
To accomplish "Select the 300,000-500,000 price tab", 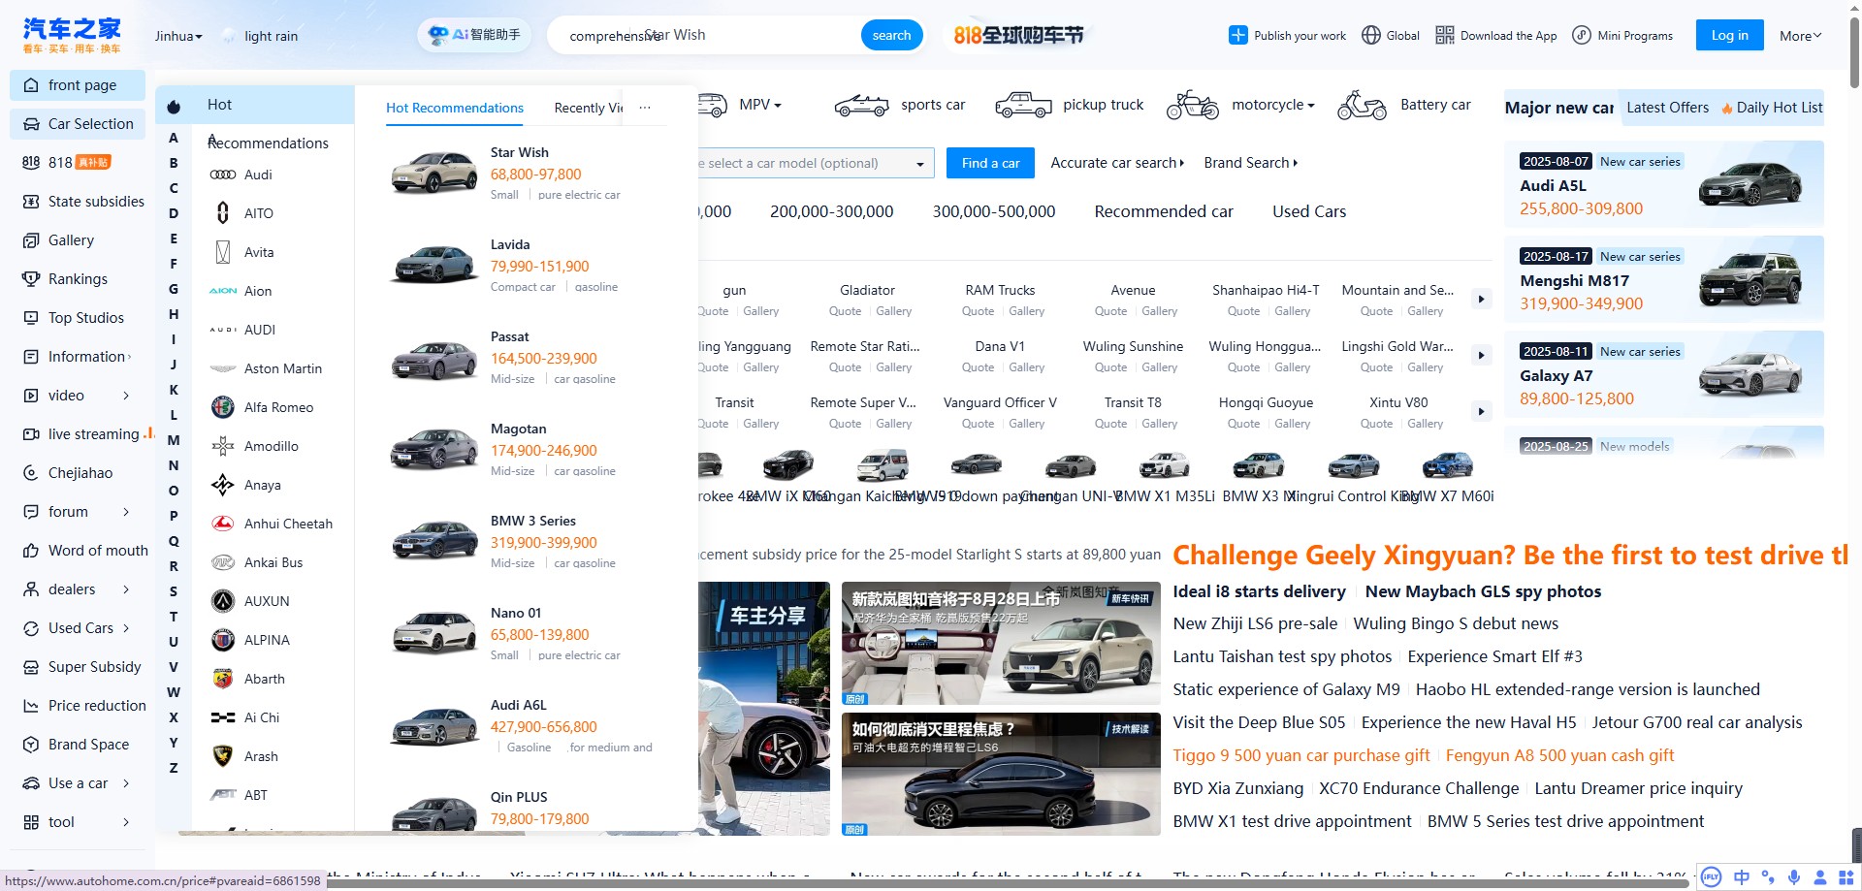I will pyautogui.click(x=993, y=211).
